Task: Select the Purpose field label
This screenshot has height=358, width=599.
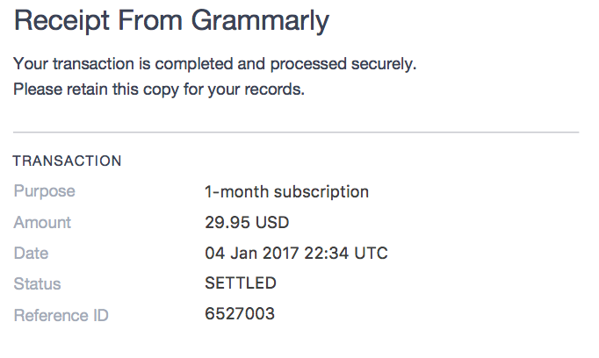Action: coord(44,191)
